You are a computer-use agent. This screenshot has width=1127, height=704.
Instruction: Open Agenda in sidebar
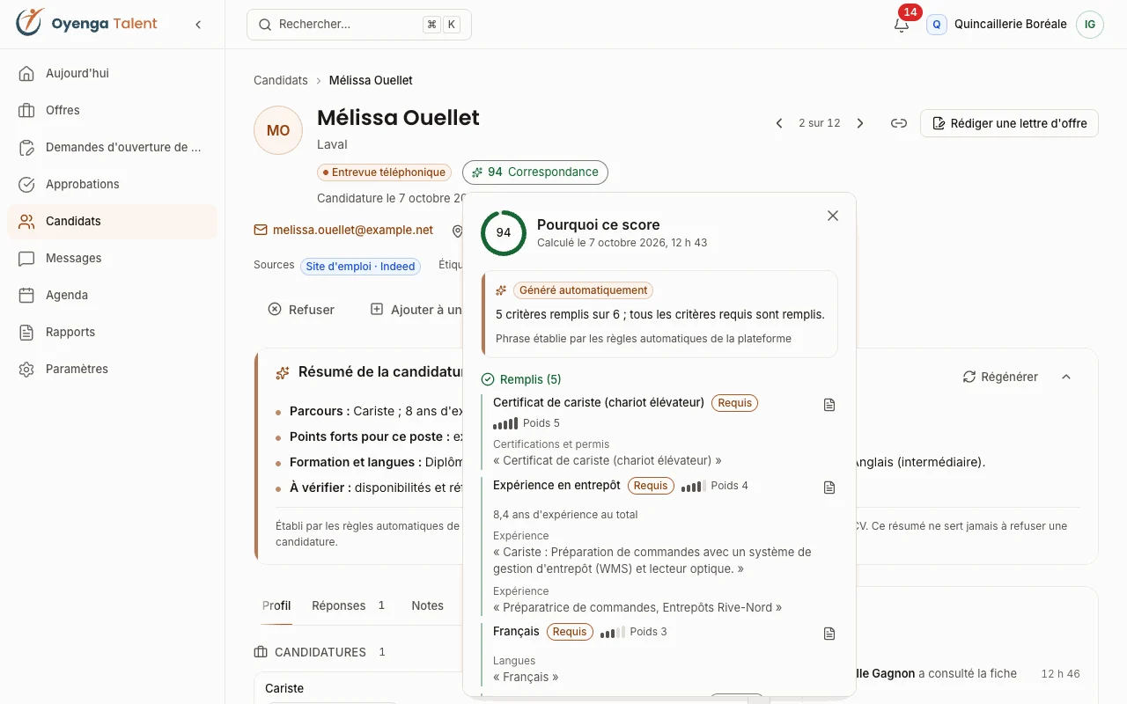point(112,296)
